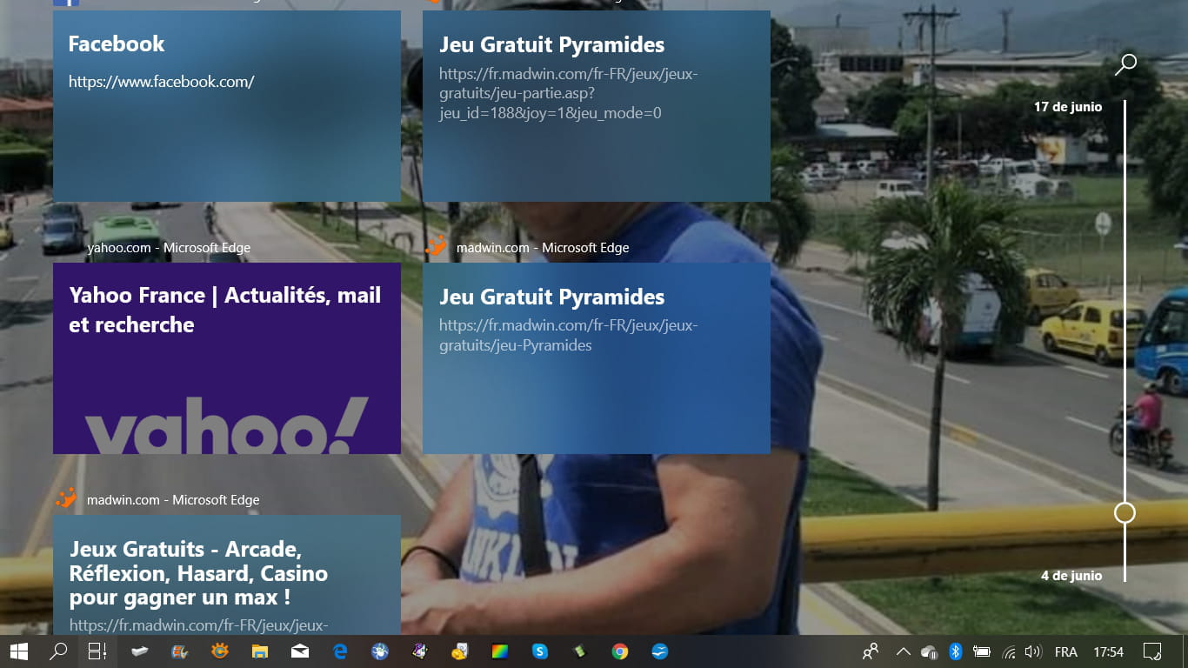Jump to 4 de junio on timeline
Screen dimensions: 1188x668
(1071, 576)
